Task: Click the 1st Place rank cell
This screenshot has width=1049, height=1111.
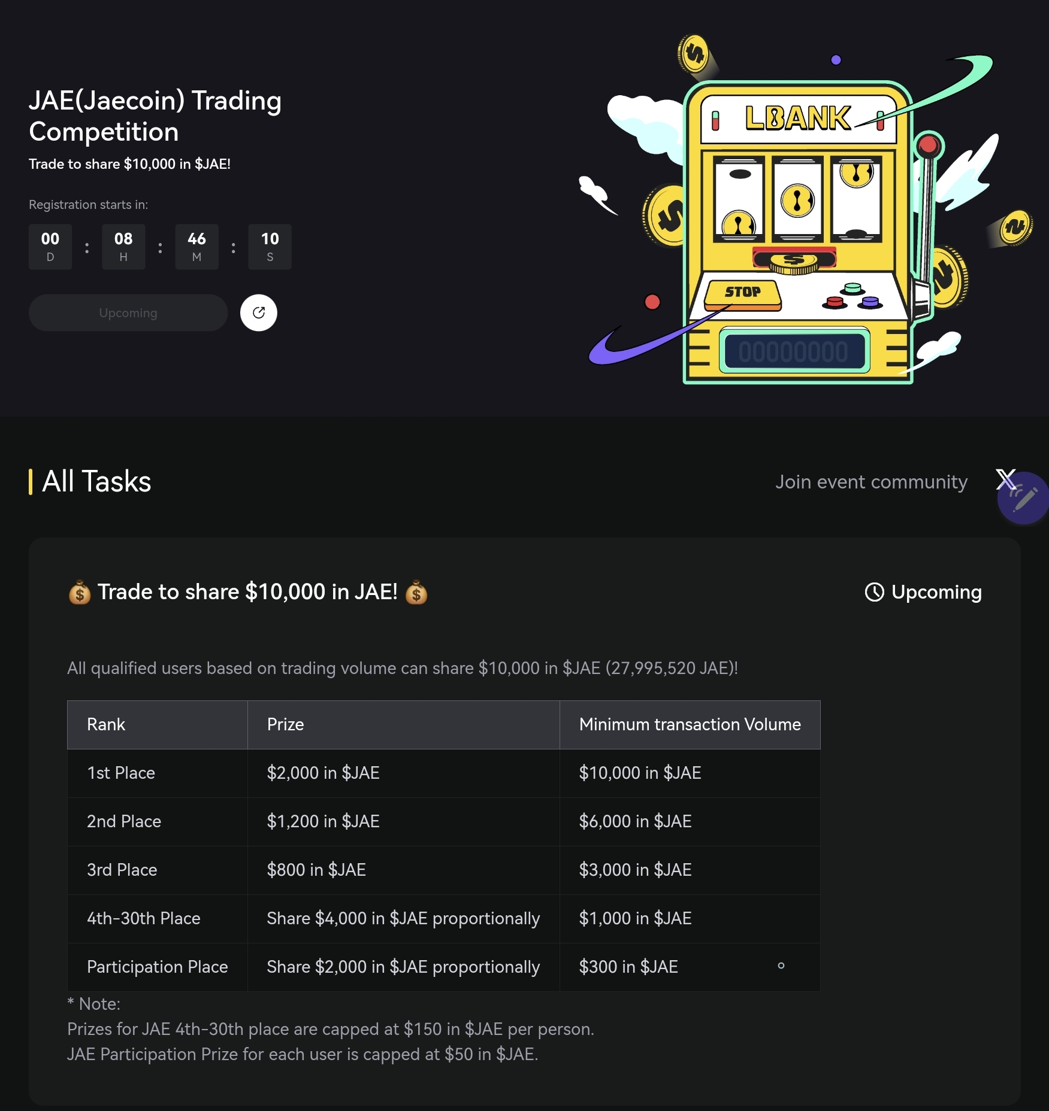Action: click(x=158, y=773)
